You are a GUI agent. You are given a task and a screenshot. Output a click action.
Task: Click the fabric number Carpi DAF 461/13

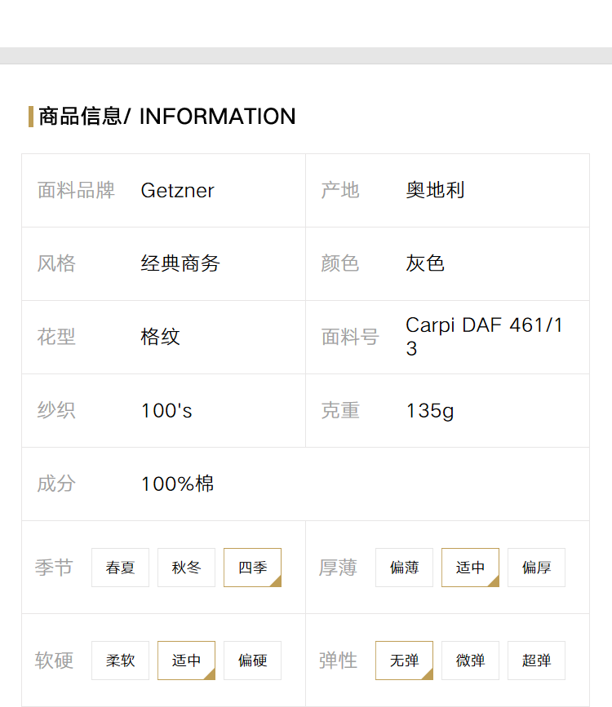click(x=484, y=337)
